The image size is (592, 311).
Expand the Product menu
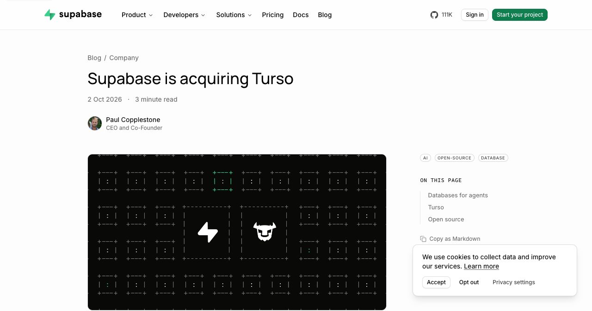click(x=137, y=15)
